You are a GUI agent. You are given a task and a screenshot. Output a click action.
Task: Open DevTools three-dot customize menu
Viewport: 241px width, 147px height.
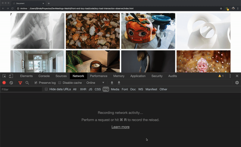[230, 76]
